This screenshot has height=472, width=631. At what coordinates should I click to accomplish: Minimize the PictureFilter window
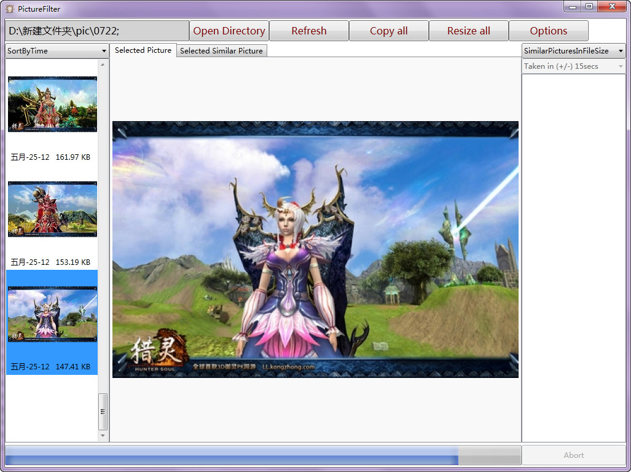click(x=572, y=7)
